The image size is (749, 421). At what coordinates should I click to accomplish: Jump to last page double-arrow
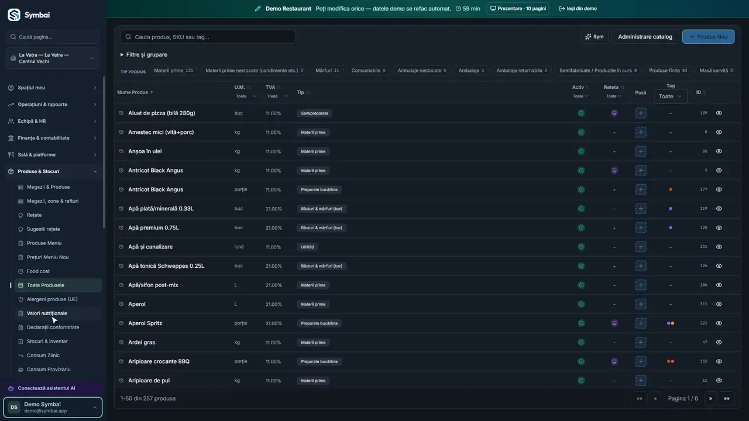click(726, 398)
